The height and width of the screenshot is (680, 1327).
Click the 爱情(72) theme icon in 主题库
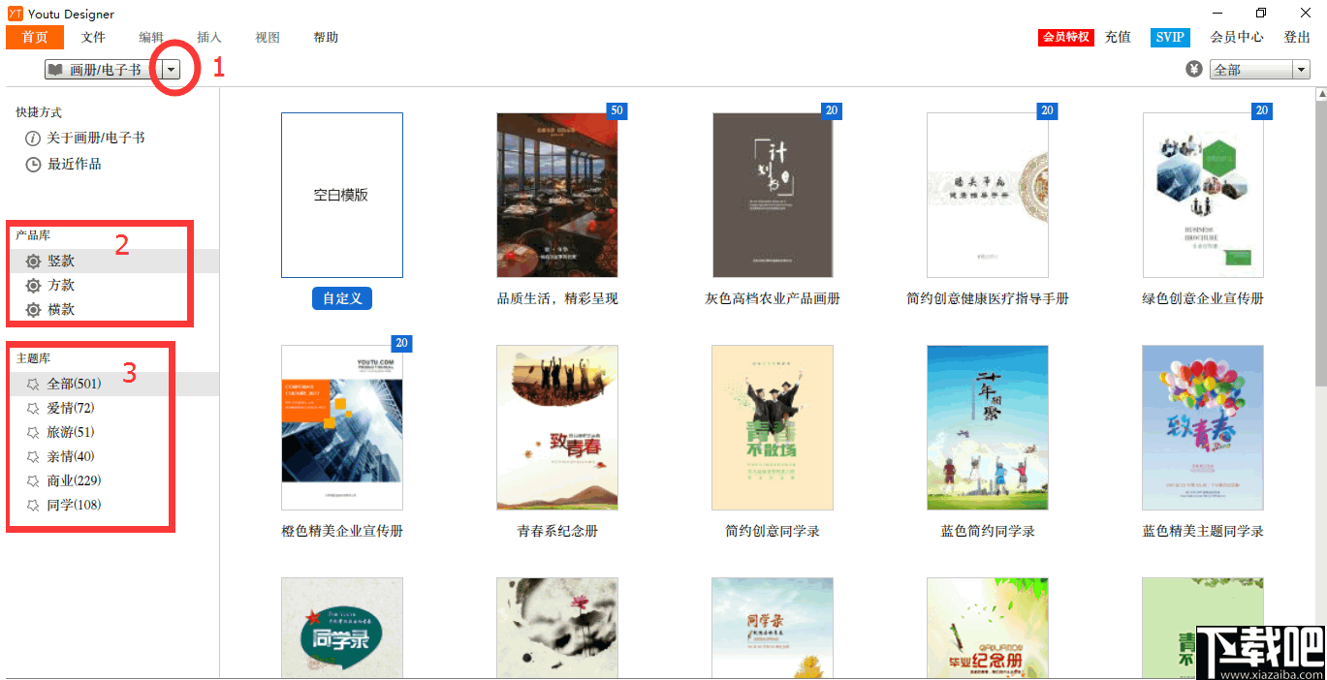[x=32, y=407]
